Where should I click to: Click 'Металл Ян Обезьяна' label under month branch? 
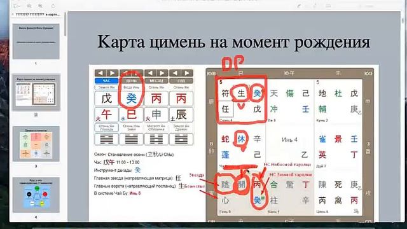[156, 127]
